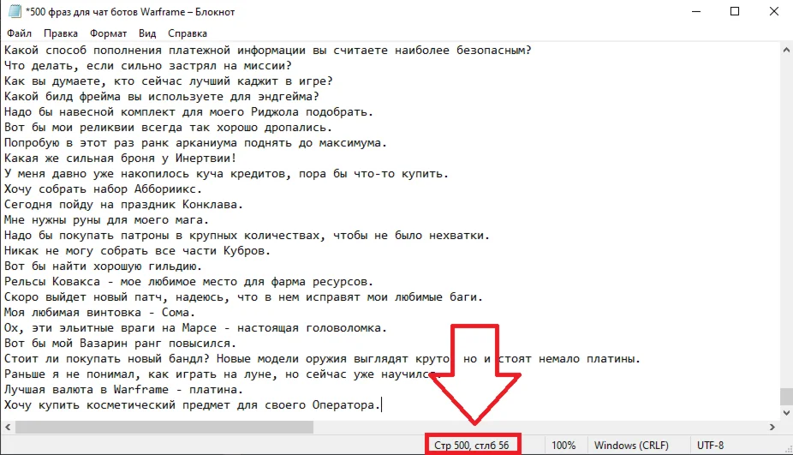Click the line 'Попробую в этот раз ранк арканиума'
Screen dimensions: 793x455
(196, 143)
